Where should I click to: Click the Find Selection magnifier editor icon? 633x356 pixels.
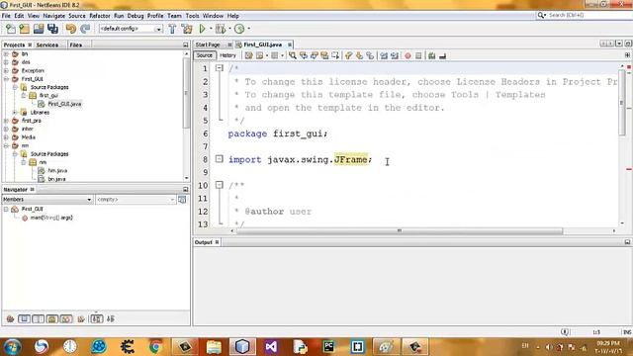[293, 55]
